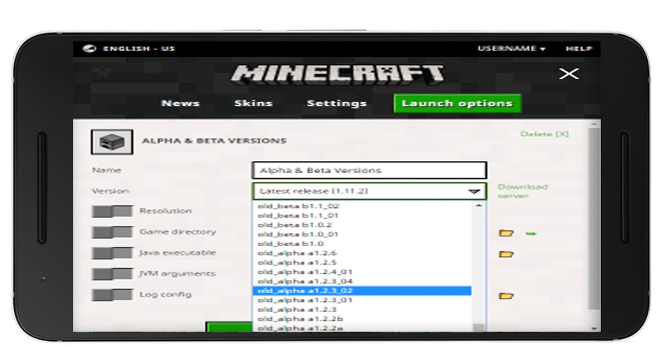Click the globe language icon
The height and width of the screenshot is (347, 661).
[x=89, y=48]
